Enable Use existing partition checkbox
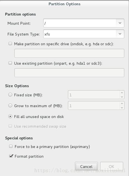 (x=10, y=63)
